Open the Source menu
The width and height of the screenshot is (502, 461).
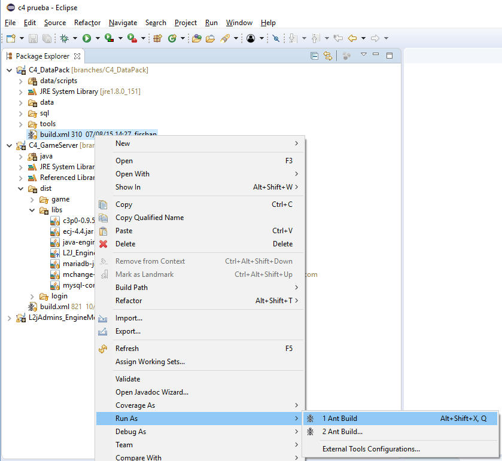tap(54, 23)
